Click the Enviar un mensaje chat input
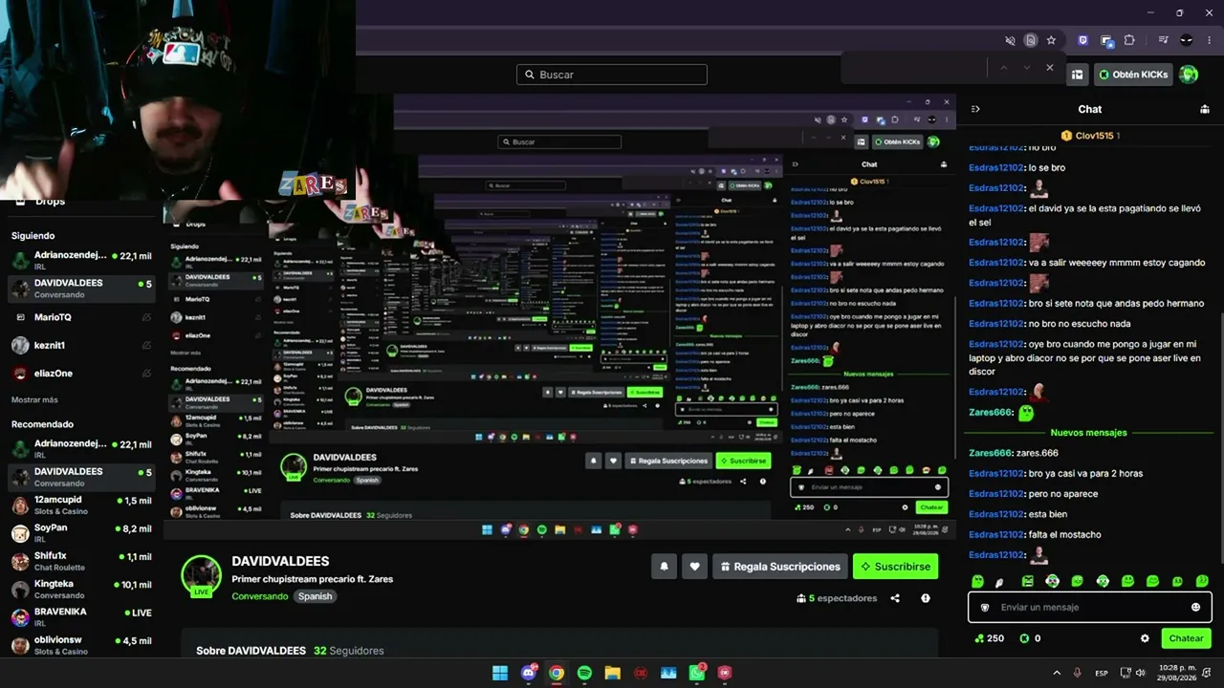Image resolution: width=1224 pixels, height=688 pixels. 1090,607
